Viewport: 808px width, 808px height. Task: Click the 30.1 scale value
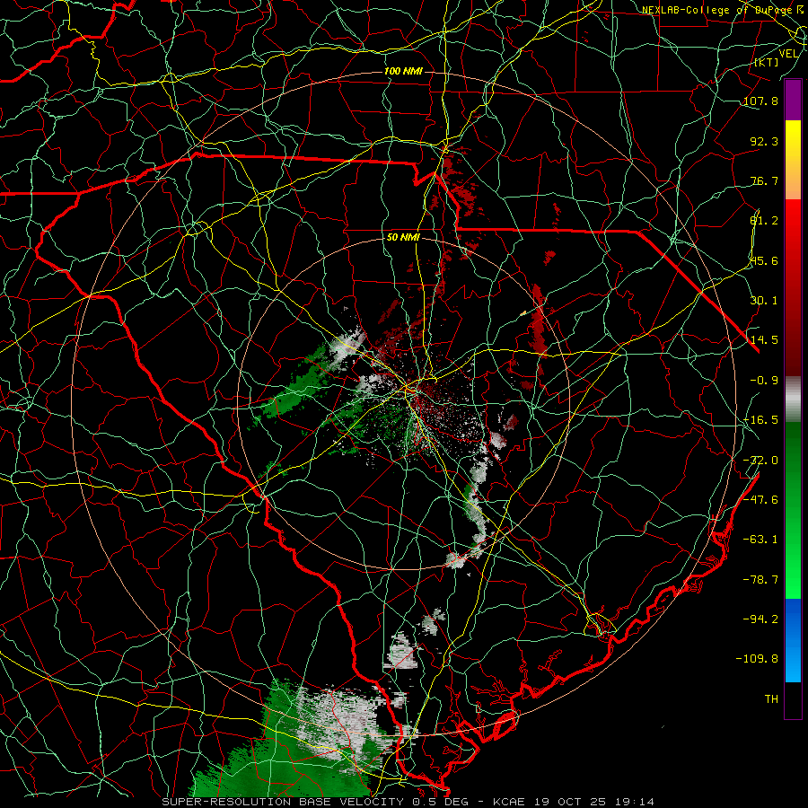[764, 301]
